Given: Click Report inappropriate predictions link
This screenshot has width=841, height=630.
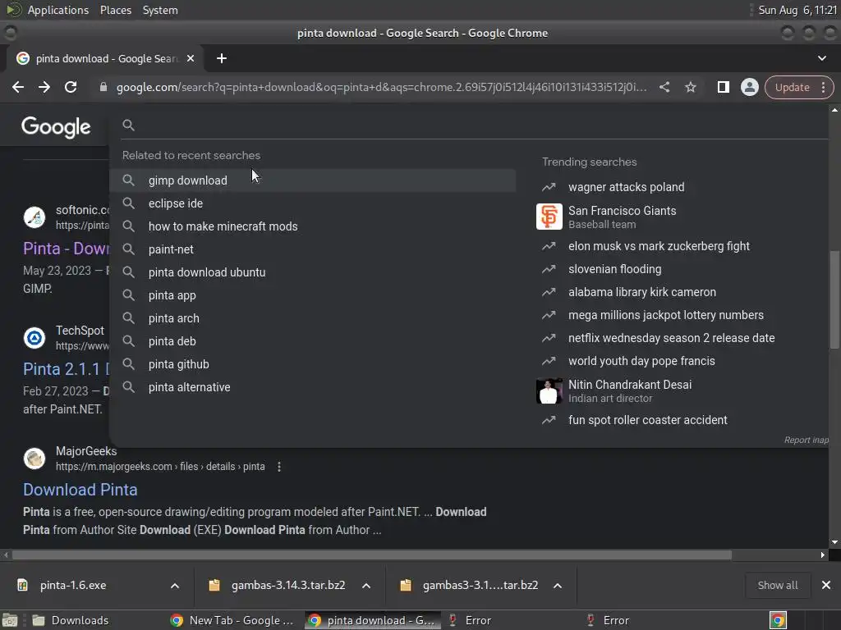Looking at the screenshot, I should pyautogui.click(x=807, y=440).
